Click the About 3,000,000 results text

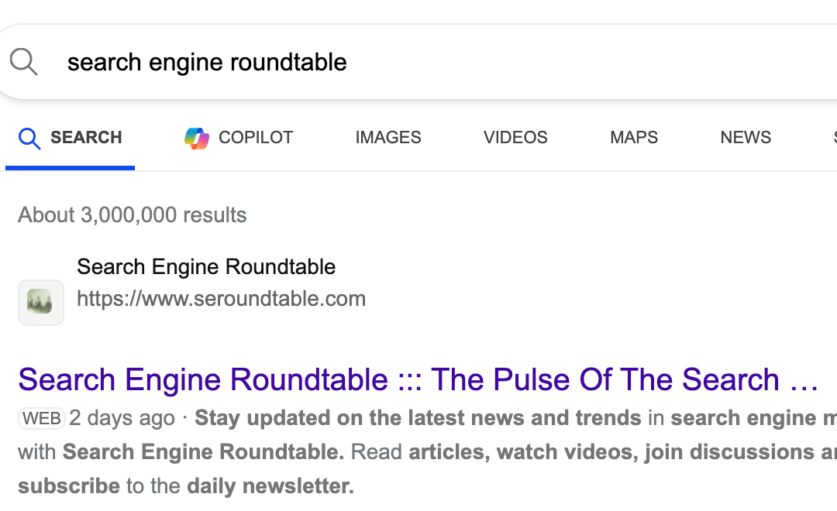(x=132, y=214)
